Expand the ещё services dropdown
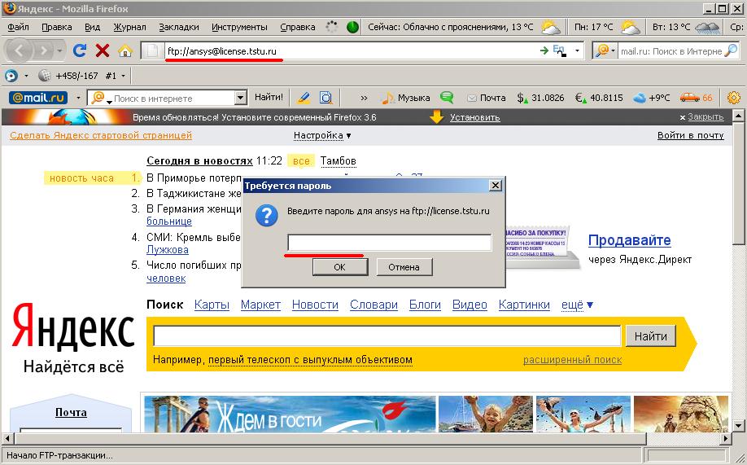The image size is (747, 465). click(x=577, y=305)
